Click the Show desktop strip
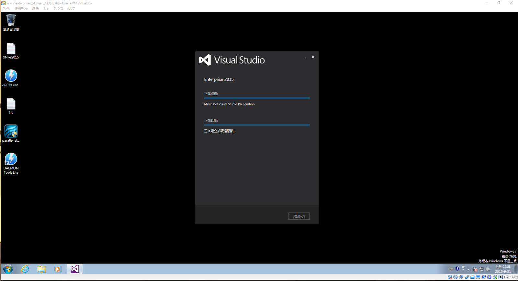Image resolution: width=518 pixels, height=281 pixels. click(516, 269)
